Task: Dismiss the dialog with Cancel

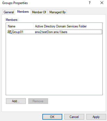Action: 74,117
